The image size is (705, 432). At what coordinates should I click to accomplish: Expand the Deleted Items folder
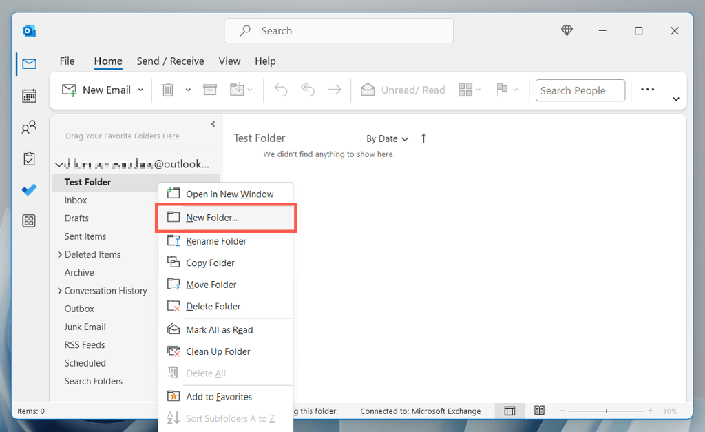60,254
